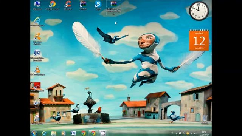
Task: Open the volume speaker tray icon
Action: [195, 133]
